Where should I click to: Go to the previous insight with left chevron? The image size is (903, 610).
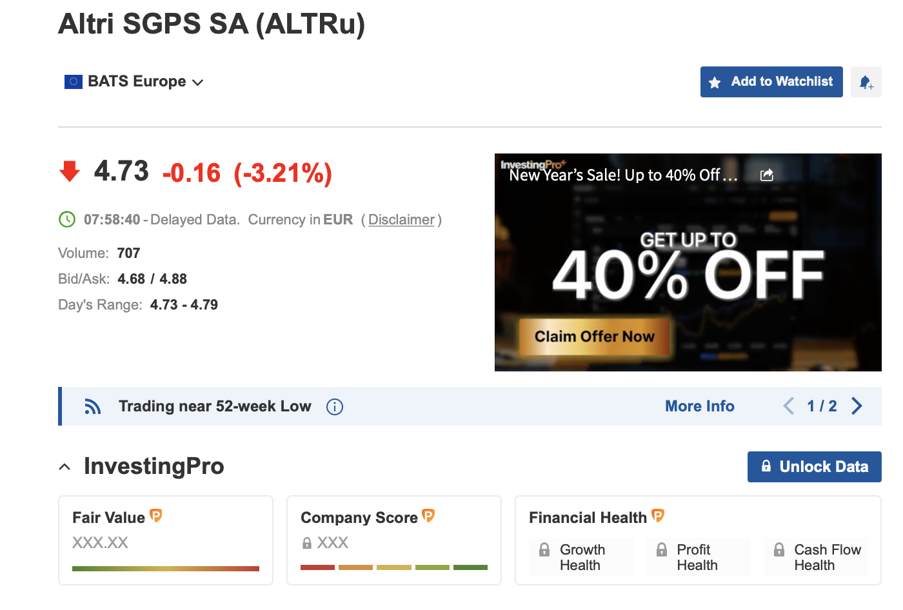tap(788, 406)
